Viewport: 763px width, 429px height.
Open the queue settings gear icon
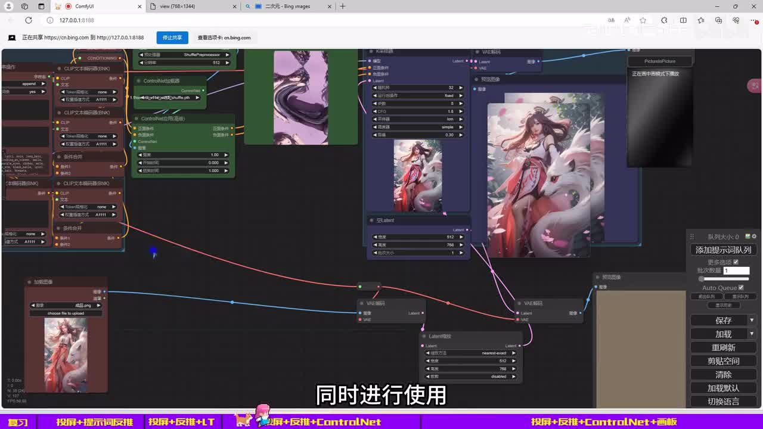[754, 237]
